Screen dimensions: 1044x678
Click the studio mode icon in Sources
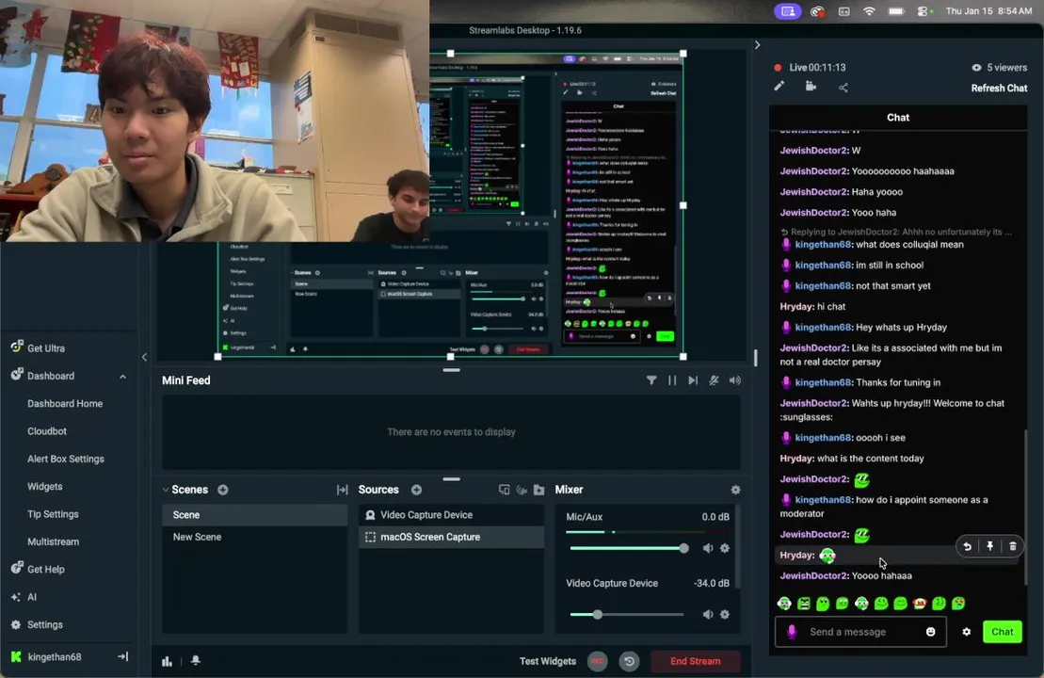click(x=522, y=490)
